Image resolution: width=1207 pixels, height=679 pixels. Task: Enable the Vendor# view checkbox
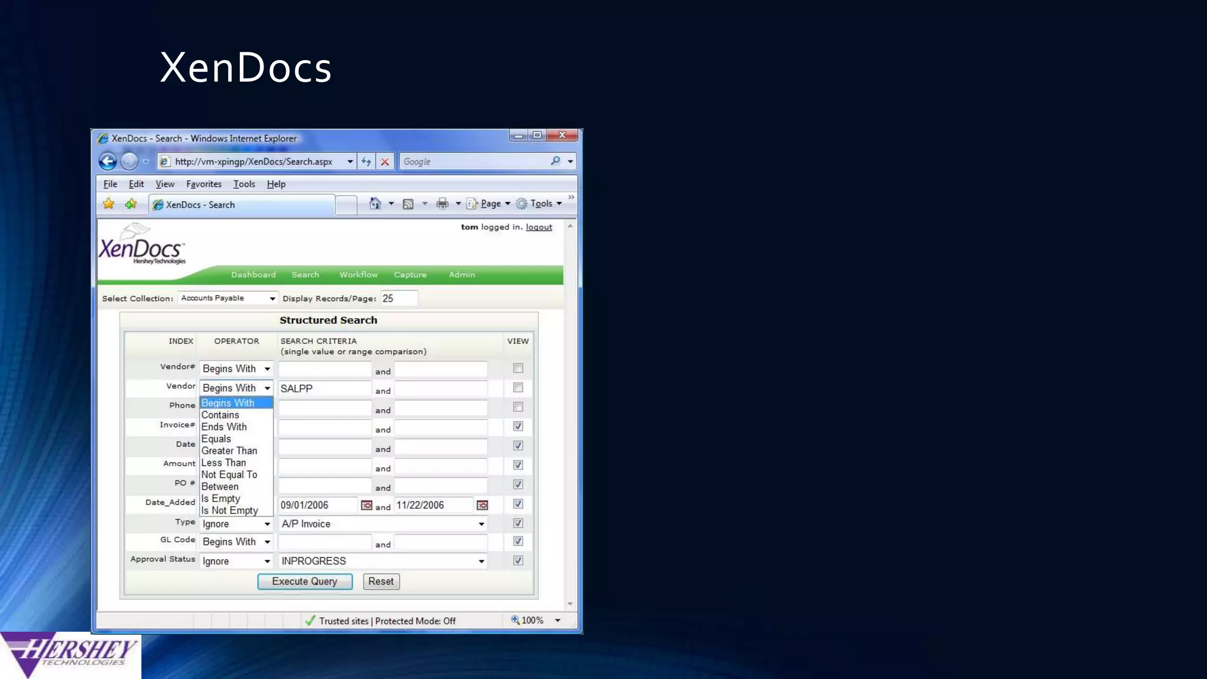tap(518, 368)
